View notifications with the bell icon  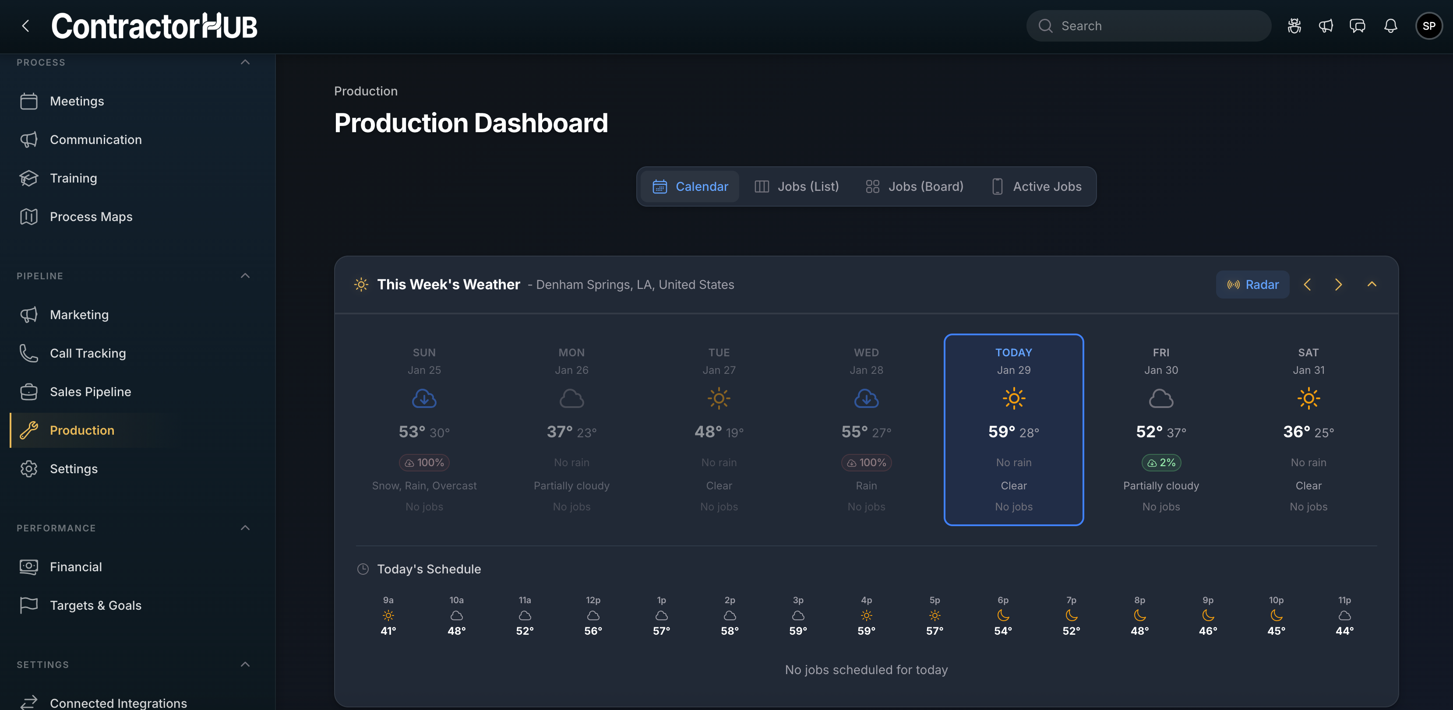click(1390, 25)
